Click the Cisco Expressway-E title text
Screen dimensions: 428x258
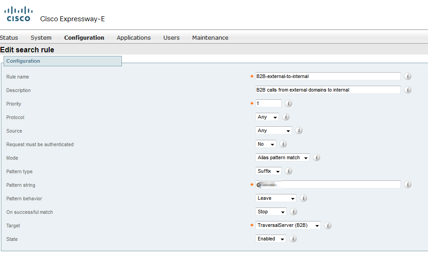click(x=72, y=19)
